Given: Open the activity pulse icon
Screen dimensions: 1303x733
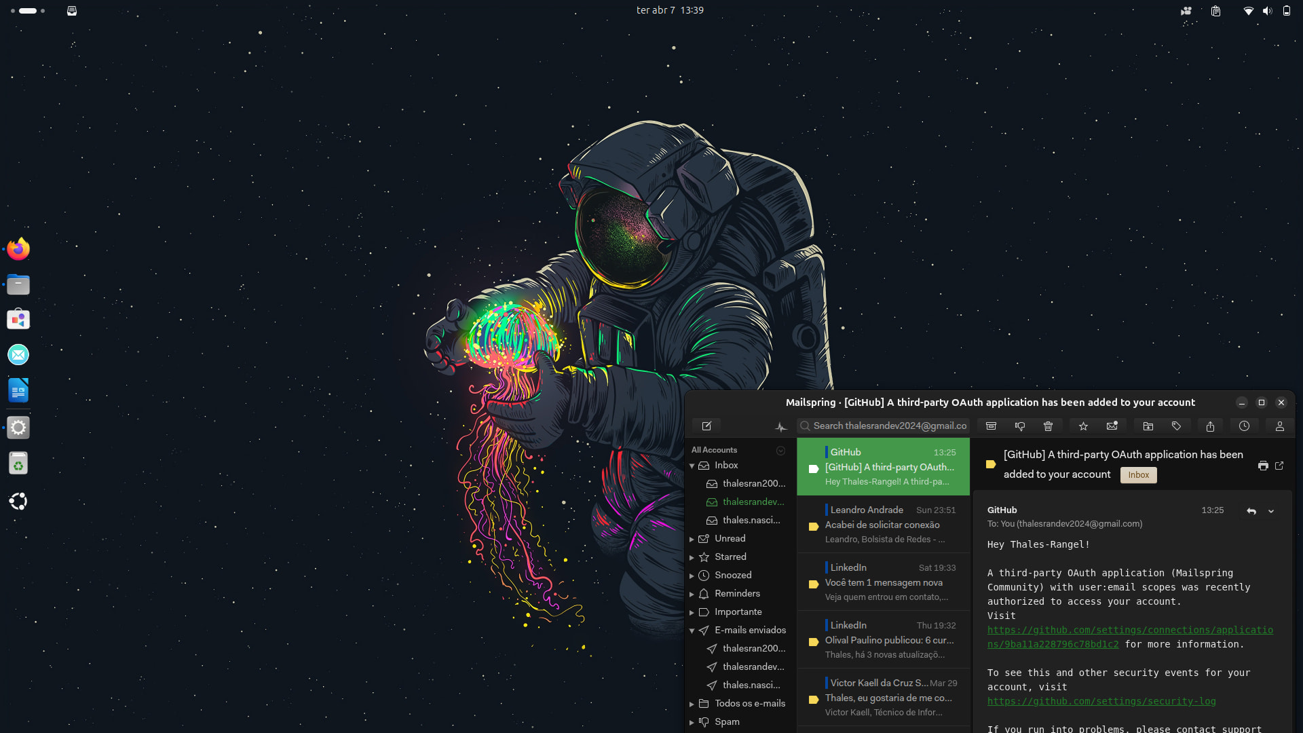Looking at the screenshot, I should pos(781,427).
